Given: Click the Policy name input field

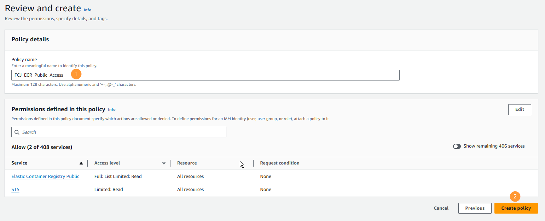Looking at the screenshot, I should (205, 75).
